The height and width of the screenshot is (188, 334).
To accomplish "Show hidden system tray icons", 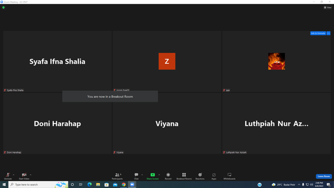I will click(x=299, y=184).
